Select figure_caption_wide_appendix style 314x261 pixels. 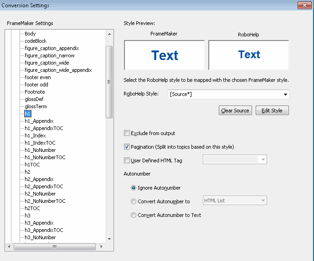pyautogui.click(x=58, y=70)
